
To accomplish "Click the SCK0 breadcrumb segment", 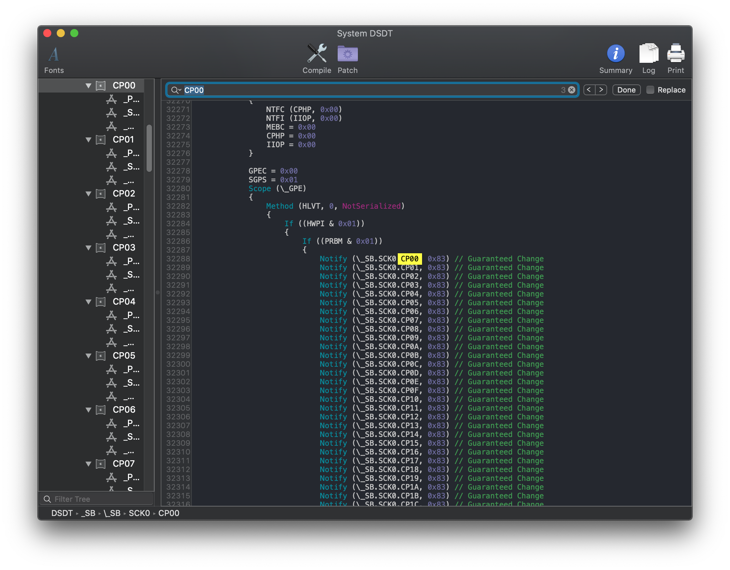I will [139, 513].
